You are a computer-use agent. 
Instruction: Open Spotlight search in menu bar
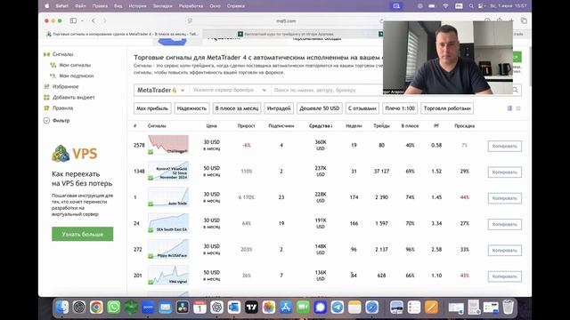[471, 6]
